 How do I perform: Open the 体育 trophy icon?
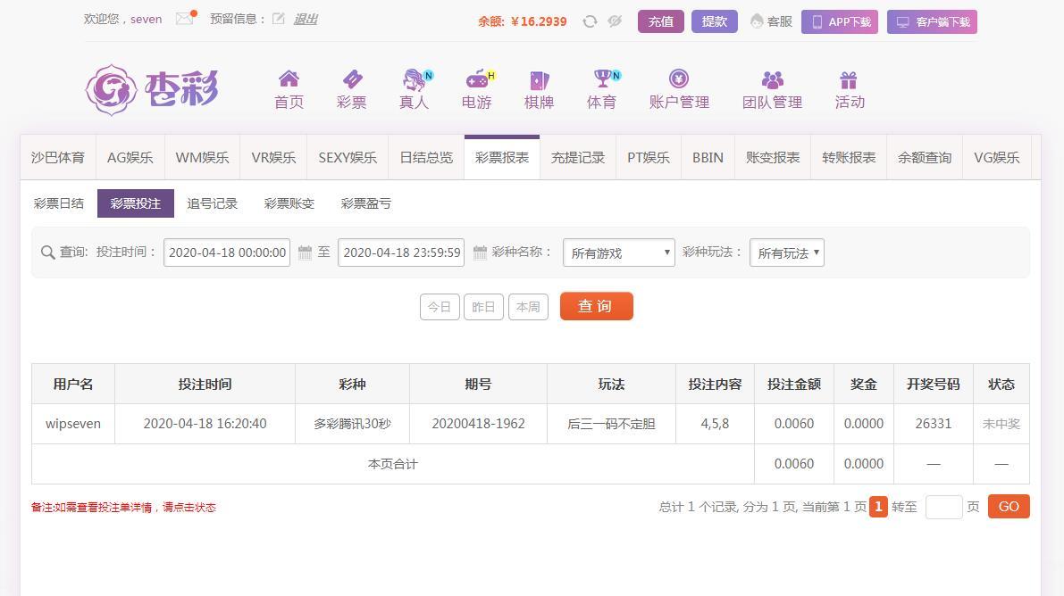tap(603, 79)
